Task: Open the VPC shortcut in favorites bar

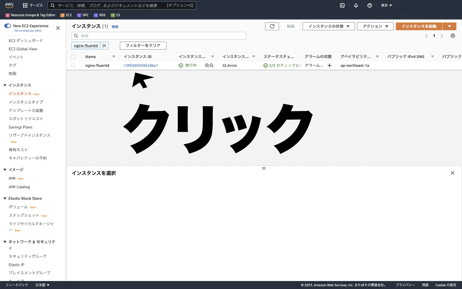Action: pos(83,15)
